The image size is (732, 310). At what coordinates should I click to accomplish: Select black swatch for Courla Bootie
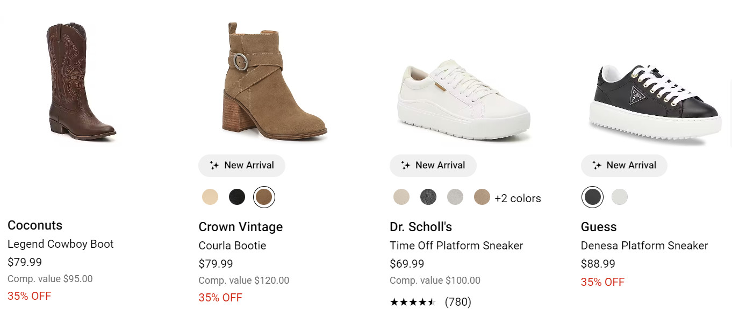[x=237, y=197]
